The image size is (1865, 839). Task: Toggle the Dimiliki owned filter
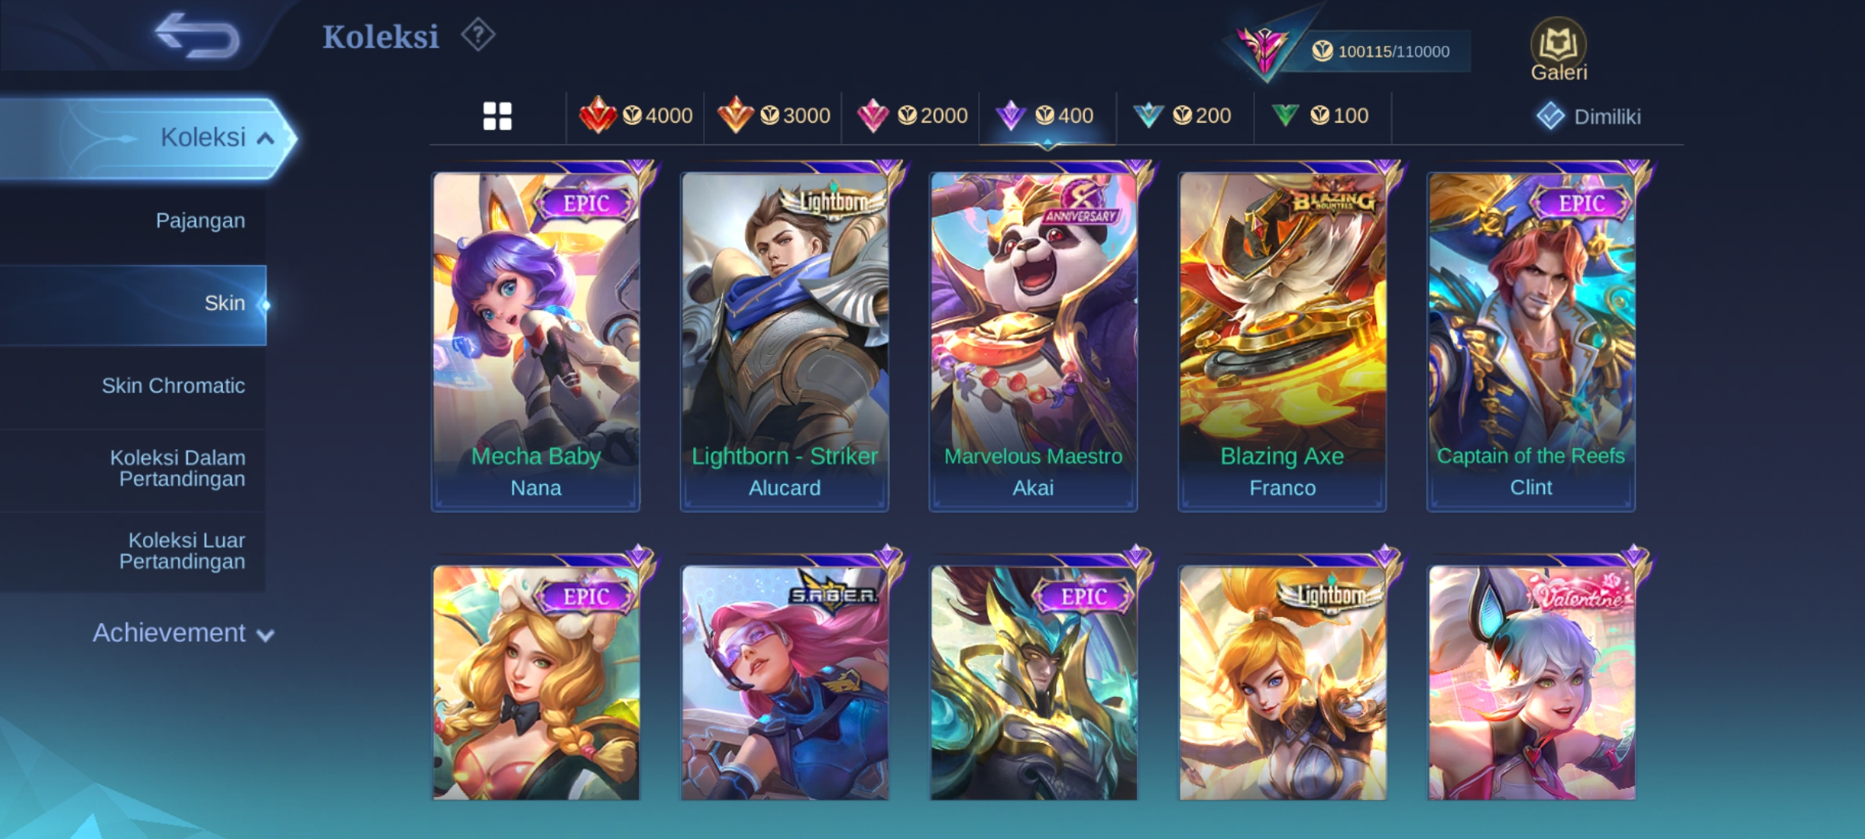pyautogui.click(x=1588, y=117)
